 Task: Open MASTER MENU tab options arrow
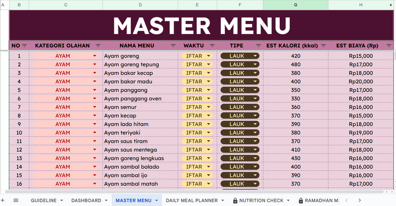coord(156,201)
